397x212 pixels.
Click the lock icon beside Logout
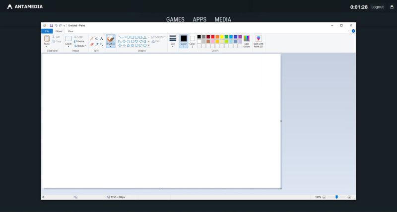392,7
